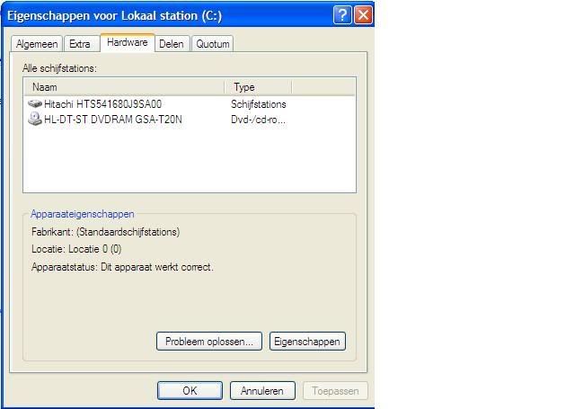
Task: Open the Extra tab
Action: click(82, 44)
